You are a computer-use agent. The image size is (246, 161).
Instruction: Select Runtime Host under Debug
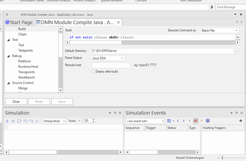click(28, 67)
